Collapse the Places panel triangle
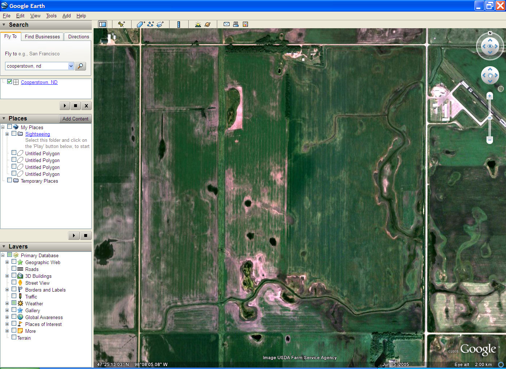The image size is (506, 369). coord(4,118)
